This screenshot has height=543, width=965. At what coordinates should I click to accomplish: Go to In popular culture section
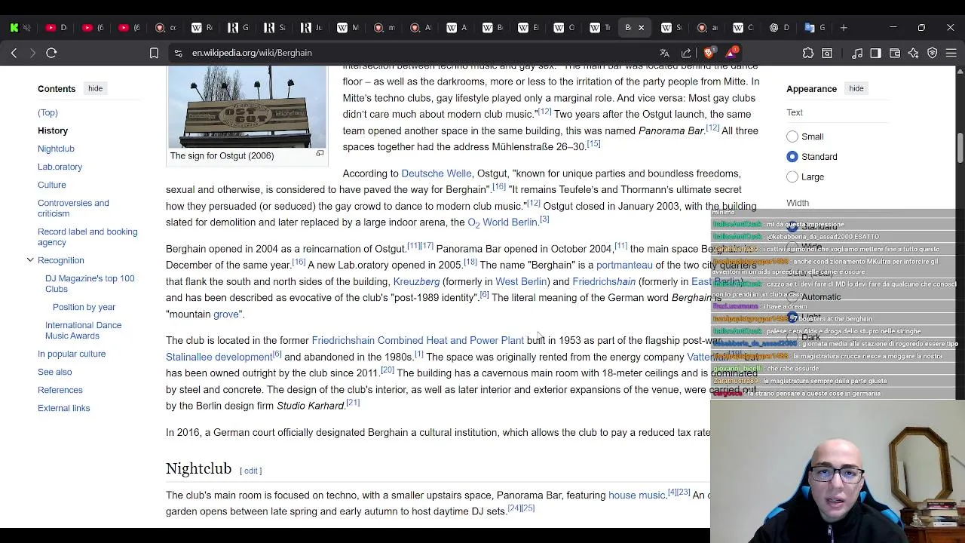pyautogui.click(x=72, y=354)
